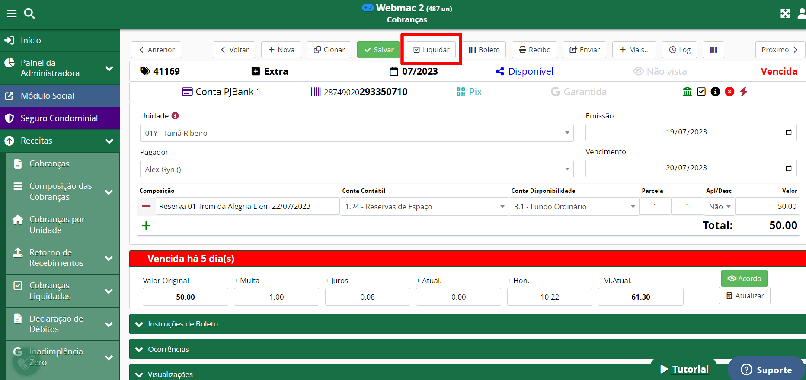Open the Unidade dropdown
Image resolution: width=806 pixels, height=380 pixels.
pyautogui.click(x=356, y=133)
